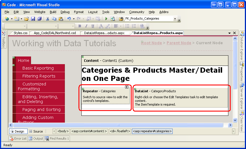Start debugging with the green play icon
This screenshot has width=246, height=149.
click(106, 19)
